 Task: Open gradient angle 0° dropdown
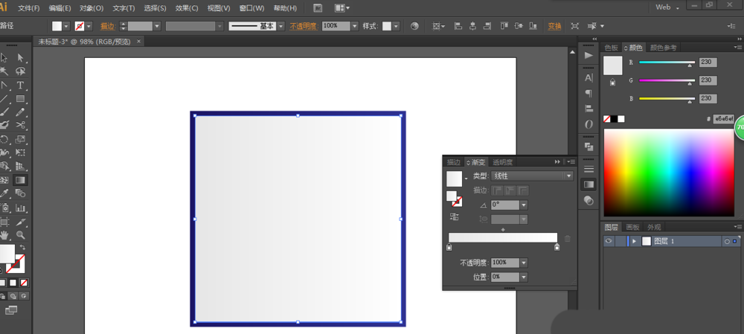click(524, 205)
